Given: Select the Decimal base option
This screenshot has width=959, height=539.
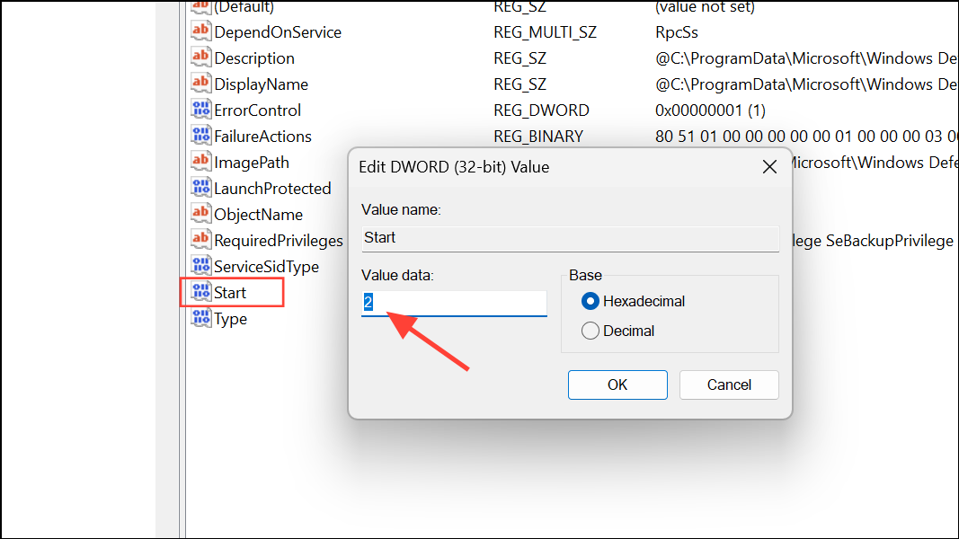Looking at the screenshot, I should tap(590, 331).
